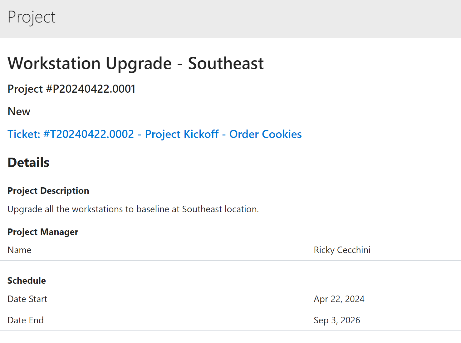Screen dimensions: 461x343
Task: Click the Schedule section heading
Action: tap(27, 281)
